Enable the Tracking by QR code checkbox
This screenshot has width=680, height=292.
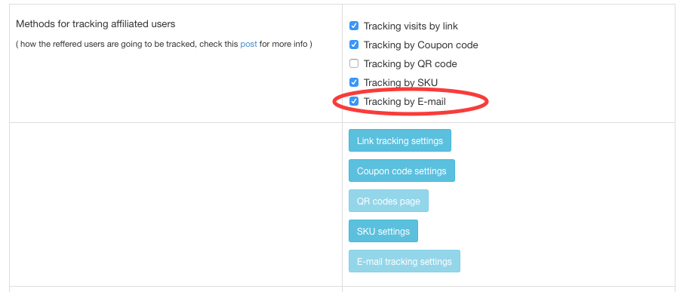354,64
